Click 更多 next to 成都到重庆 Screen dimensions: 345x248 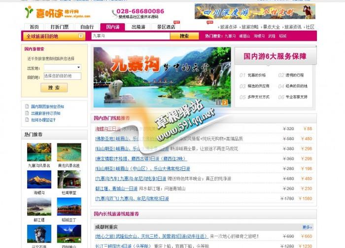(x=307, y=227)
